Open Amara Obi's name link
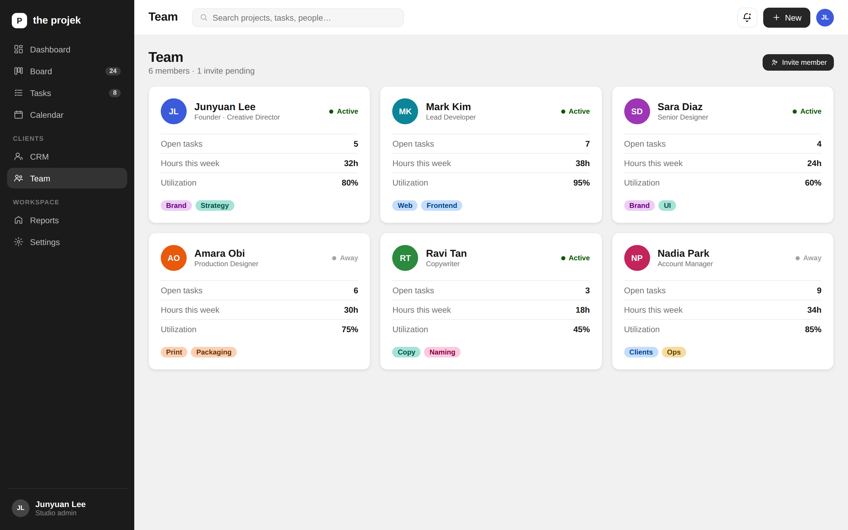848x530 pixels. [x=219, y=253]
